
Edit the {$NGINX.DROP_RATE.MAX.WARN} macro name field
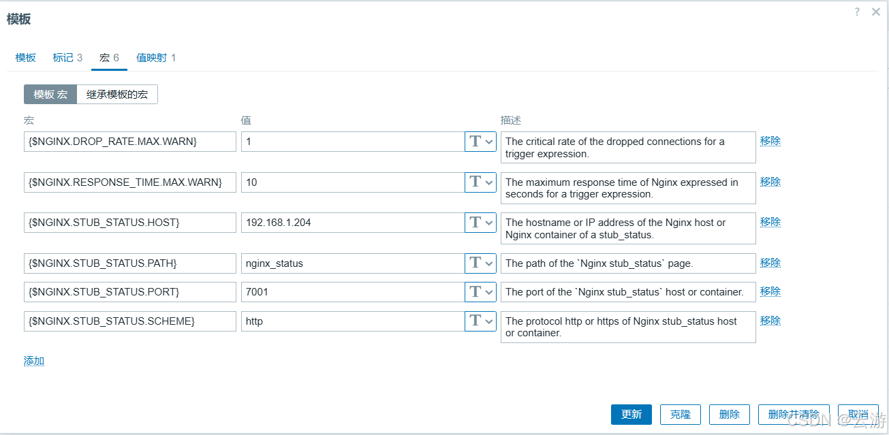pos(130,142)
